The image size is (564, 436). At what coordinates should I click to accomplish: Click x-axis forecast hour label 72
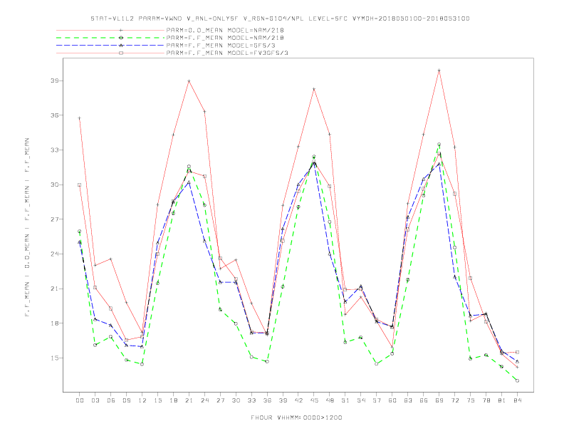coord(454,400)
